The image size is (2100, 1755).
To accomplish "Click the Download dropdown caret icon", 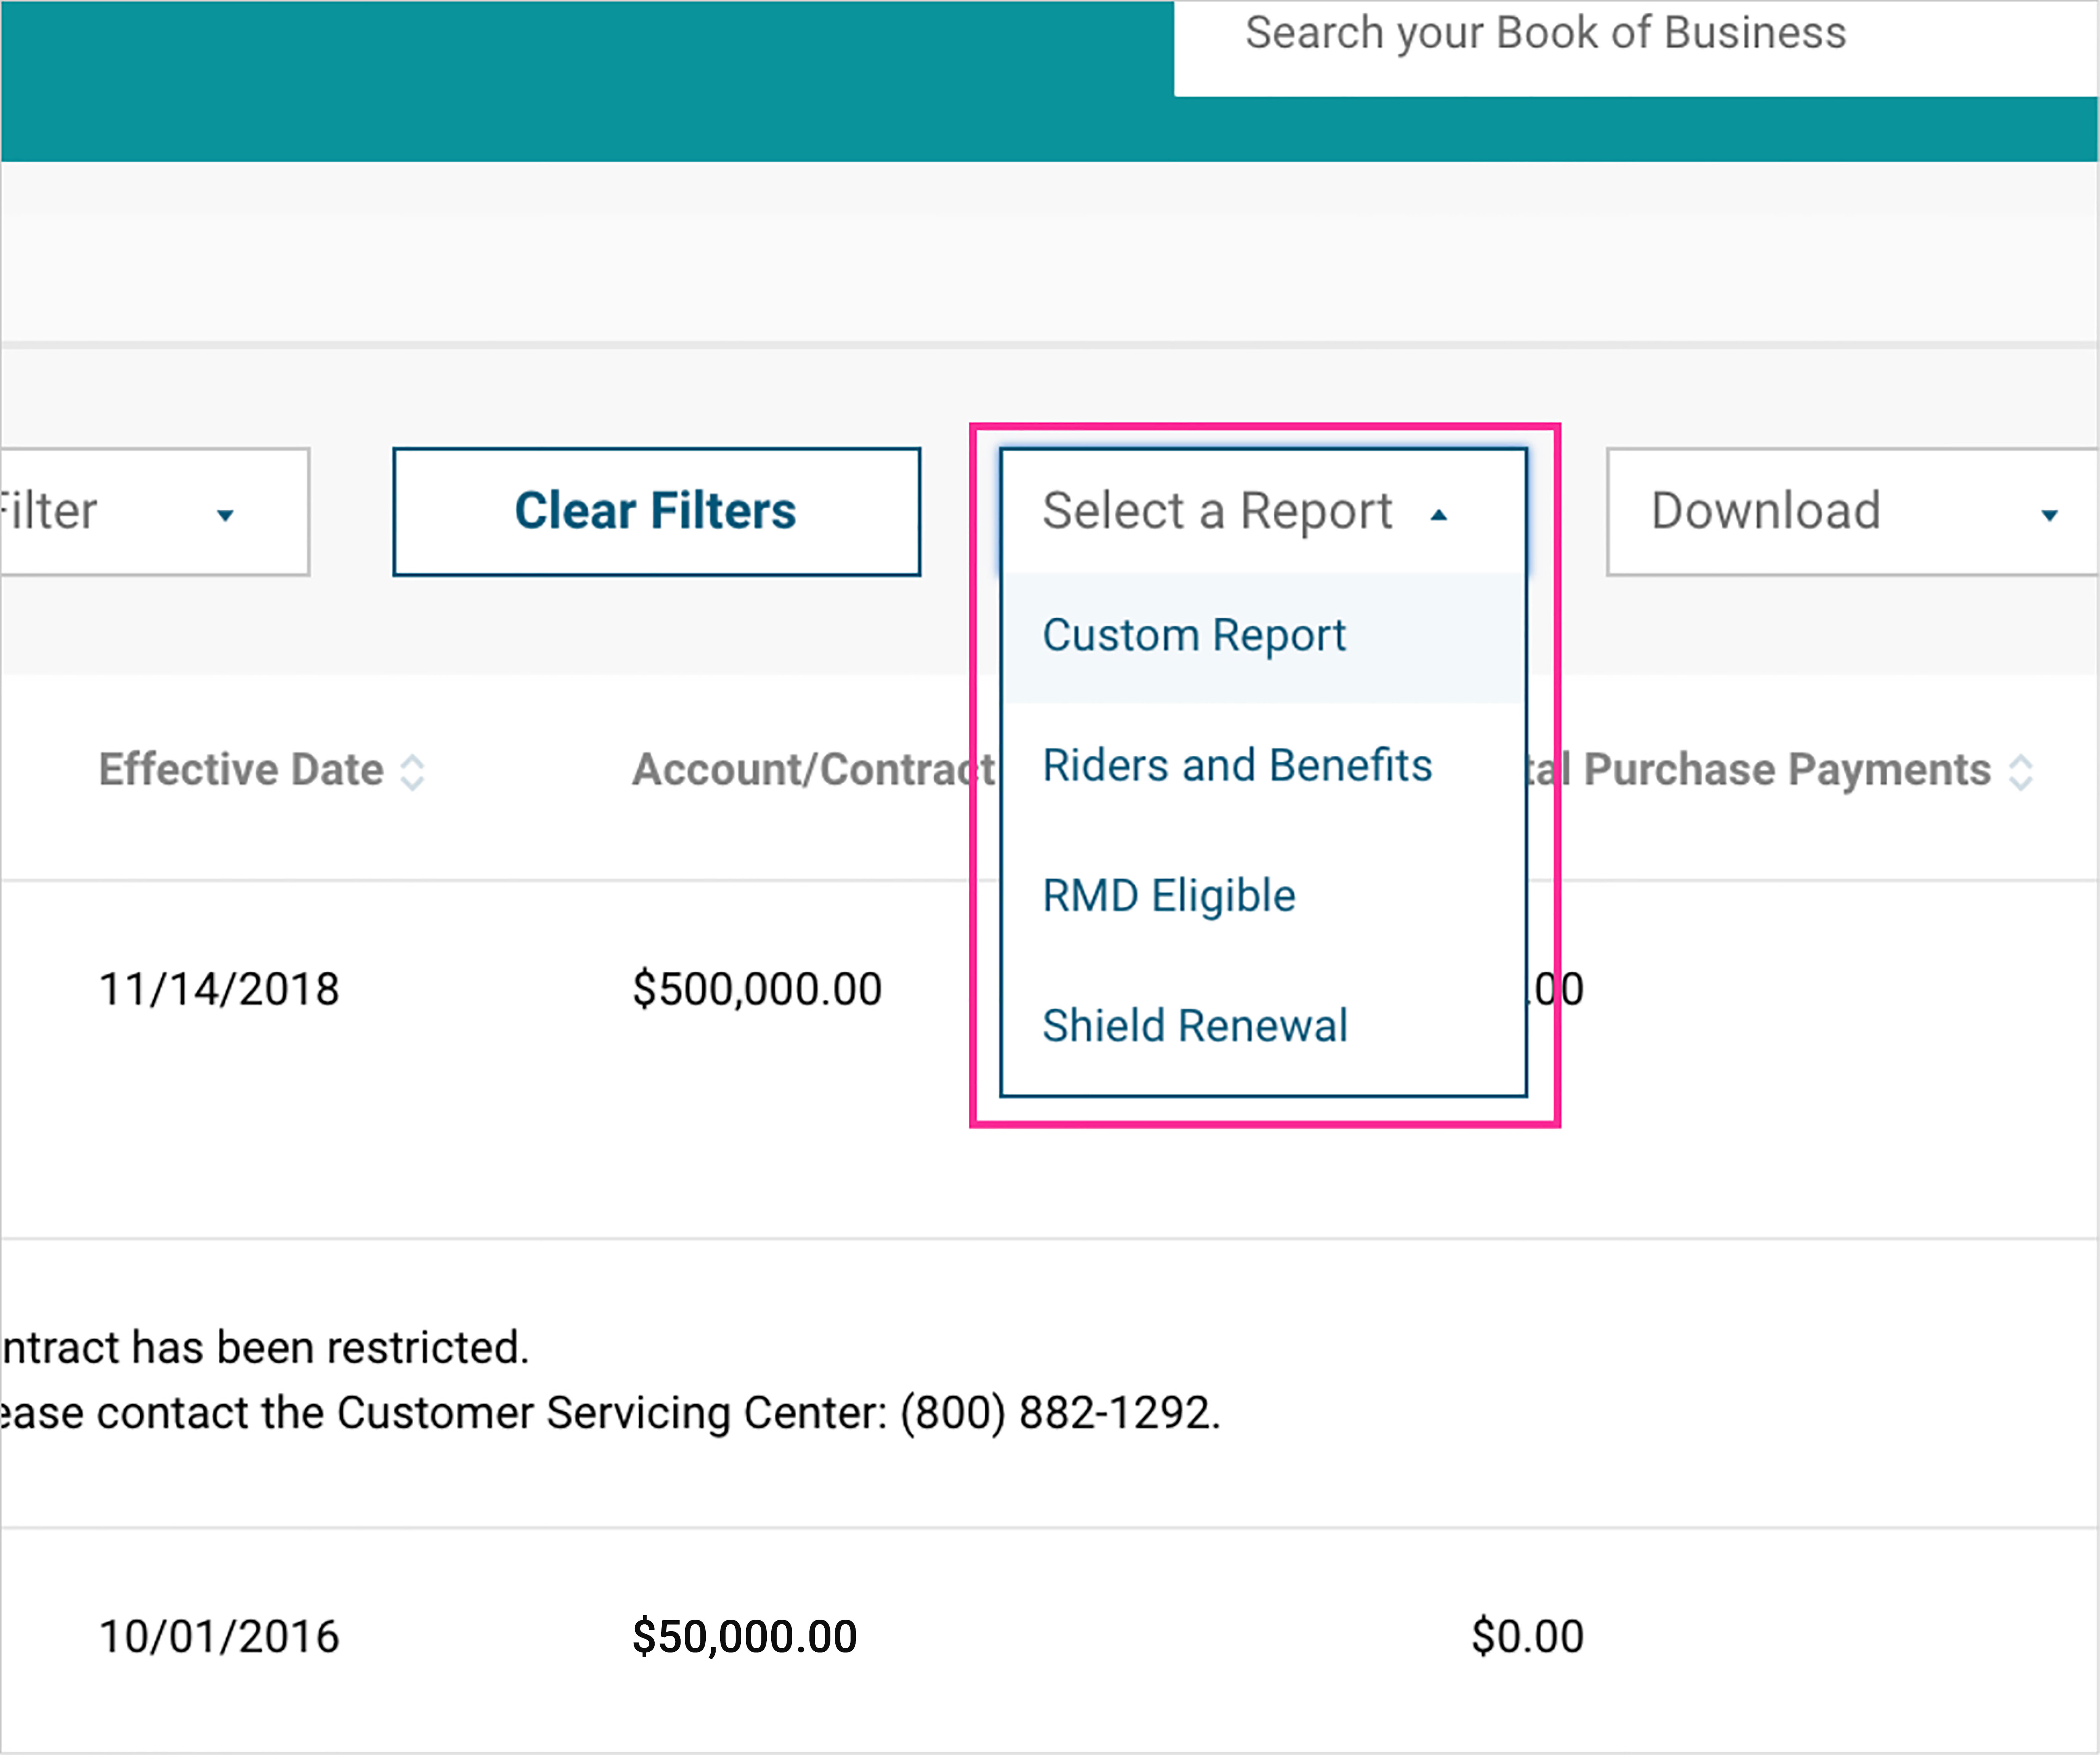I will pyautogui.click(x=2049, y=515).
